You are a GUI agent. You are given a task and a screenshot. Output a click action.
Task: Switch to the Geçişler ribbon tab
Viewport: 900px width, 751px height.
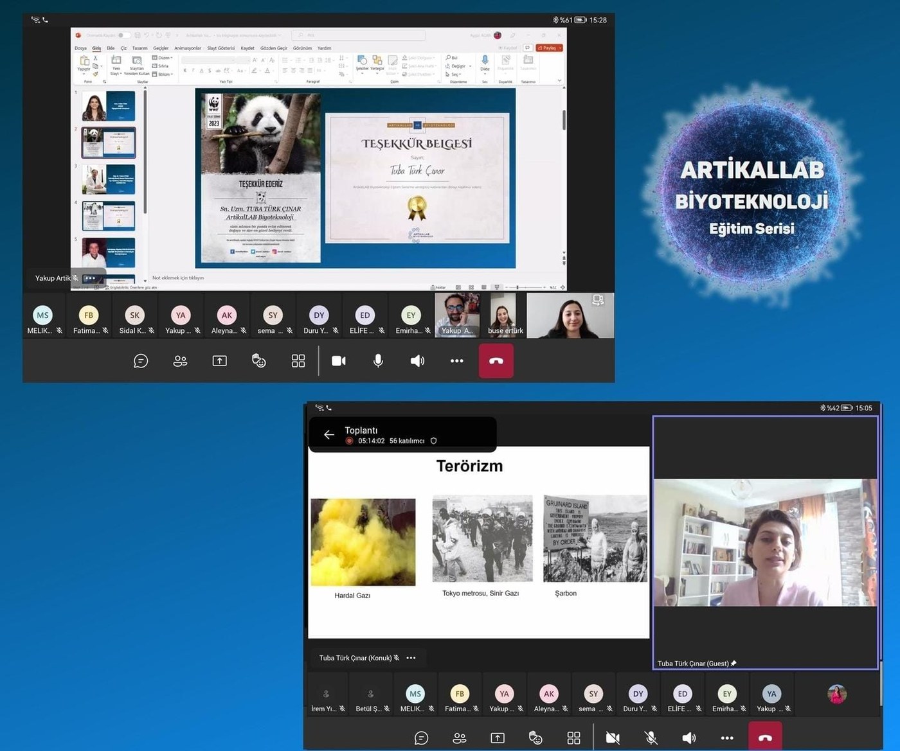[x=161, y=48]
